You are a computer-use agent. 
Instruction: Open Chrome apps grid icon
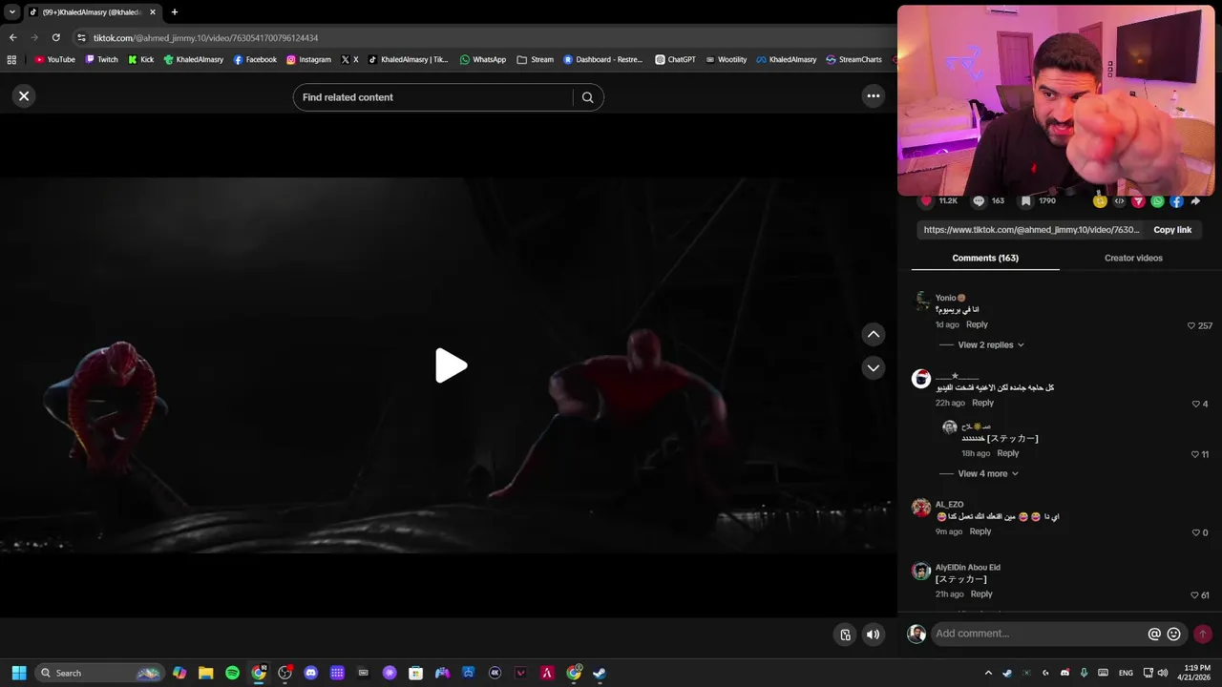pos(11,59)
